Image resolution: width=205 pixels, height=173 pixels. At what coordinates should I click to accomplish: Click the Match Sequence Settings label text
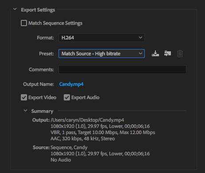click(55, 23)
